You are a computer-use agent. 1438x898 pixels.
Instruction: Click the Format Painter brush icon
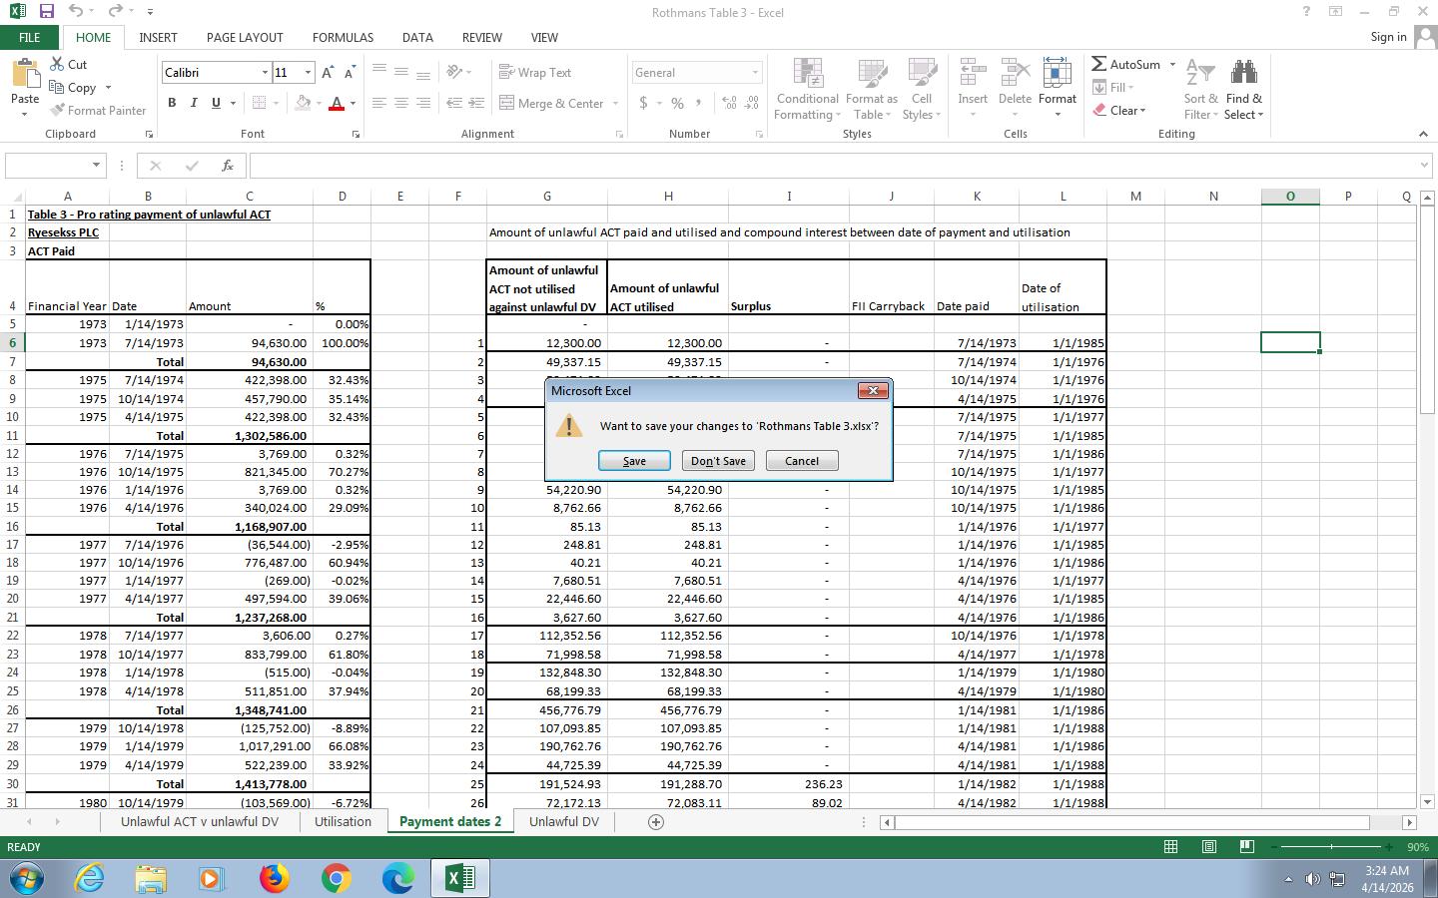coord(58,111)
